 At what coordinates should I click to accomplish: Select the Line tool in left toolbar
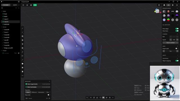point(22,28)
